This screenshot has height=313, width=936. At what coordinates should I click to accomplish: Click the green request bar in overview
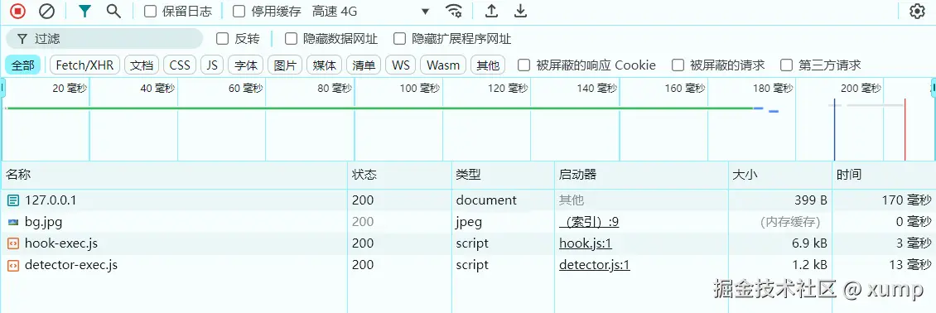click(379, 108)
